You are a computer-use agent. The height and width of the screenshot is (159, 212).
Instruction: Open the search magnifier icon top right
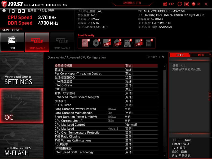tap(187, 4)
